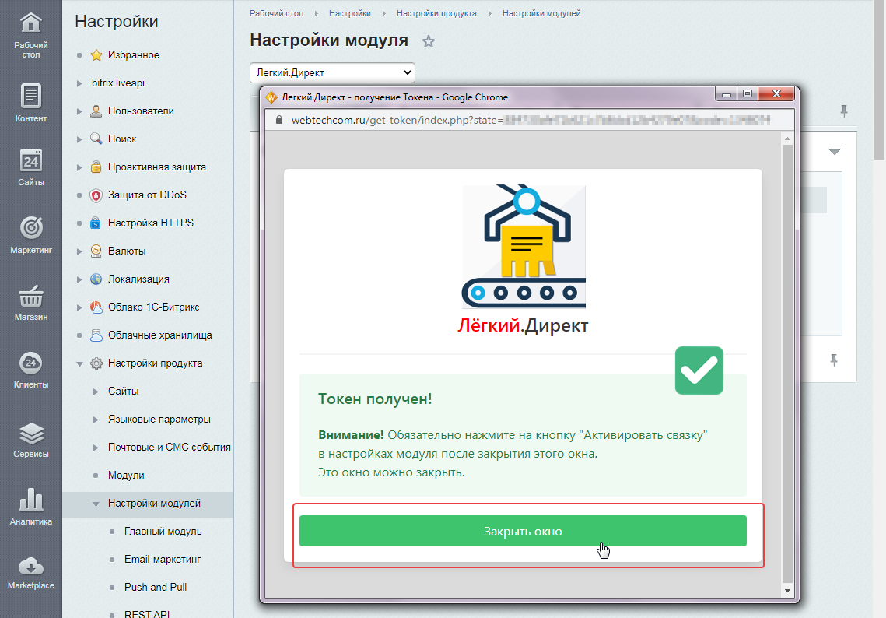Click the "Токен получен!" heading text
886x618 pixels.
375,399
